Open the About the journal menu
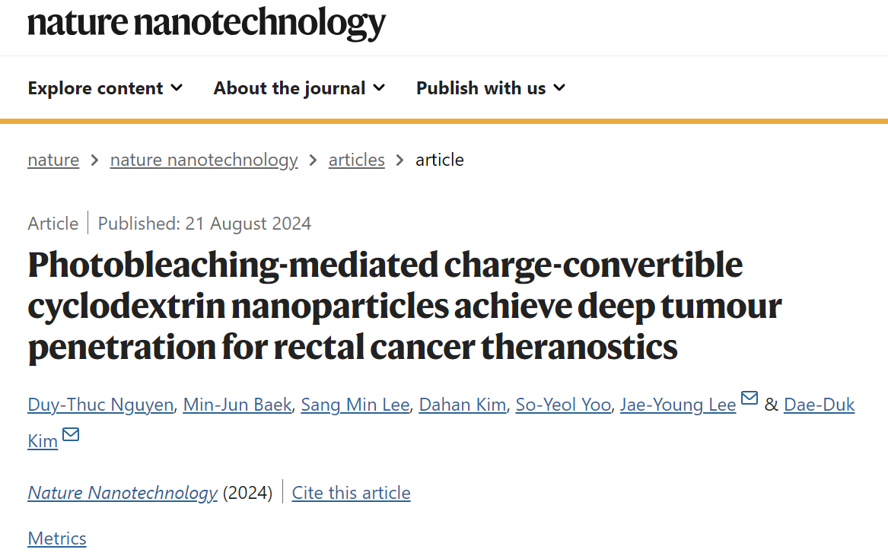Viewport: 888px width, 559px height. pyautogui.click(x=300, y=88)
